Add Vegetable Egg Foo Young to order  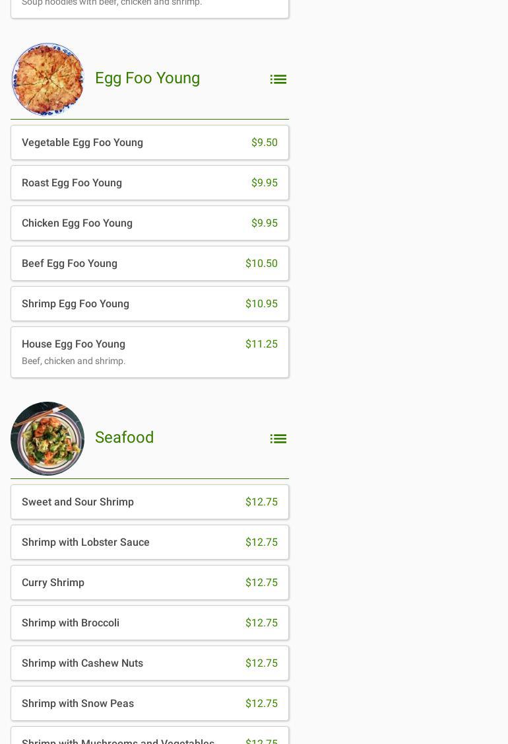click(x=149, y=143)
